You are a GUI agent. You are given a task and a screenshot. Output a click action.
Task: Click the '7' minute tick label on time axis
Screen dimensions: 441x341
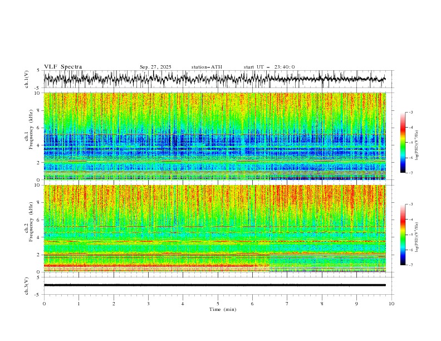pyautogui.click(x=287, y=304)
